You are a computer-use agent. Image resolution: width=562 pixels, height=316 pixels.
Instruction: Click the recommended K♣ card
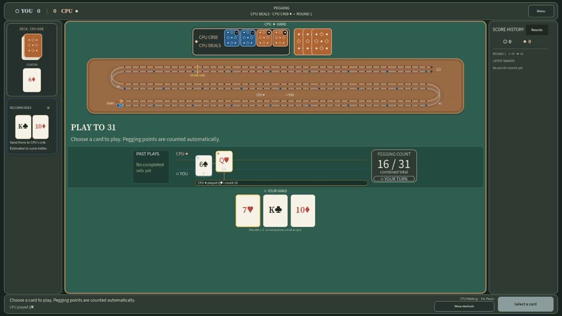(x=23, y=127)
